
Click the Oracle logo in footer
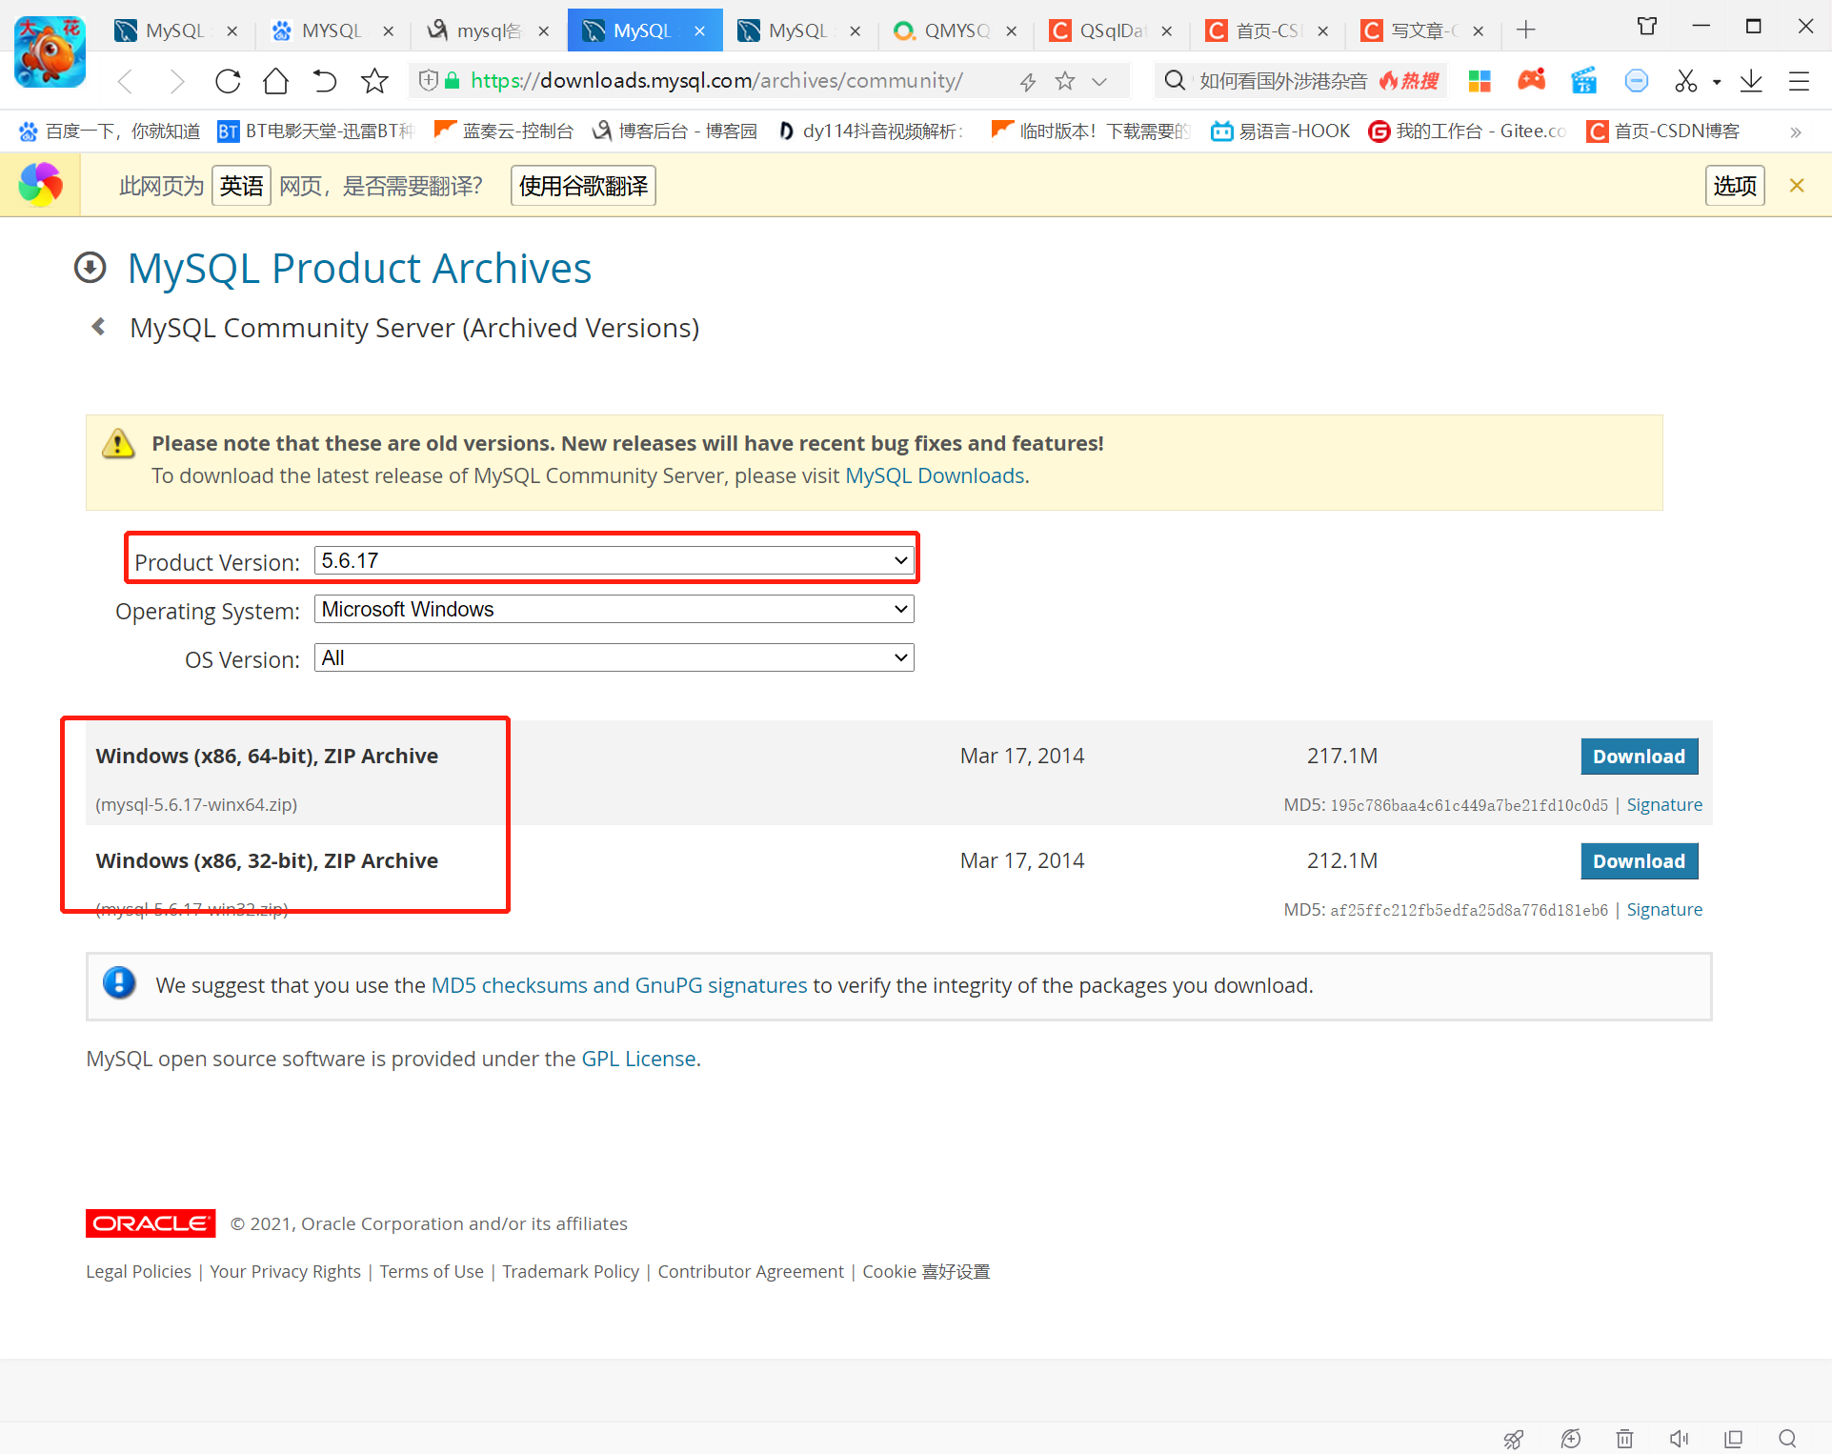pyautogui.click(x=151, y=1223)
